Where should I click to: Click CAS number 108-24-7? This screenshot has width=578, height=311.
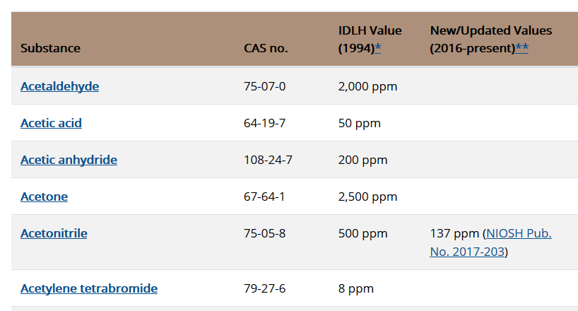[268, 160]
